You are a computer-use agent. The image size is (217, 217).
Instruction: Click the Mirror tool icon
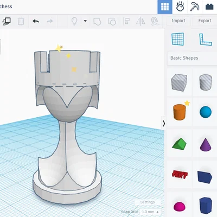click(x=141, y=21)
